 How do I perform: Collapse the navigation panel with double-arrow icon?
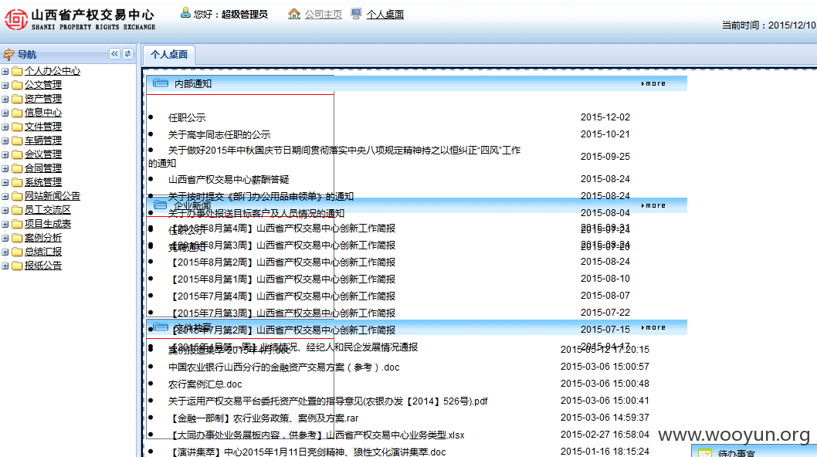click(x=114, y=54)
